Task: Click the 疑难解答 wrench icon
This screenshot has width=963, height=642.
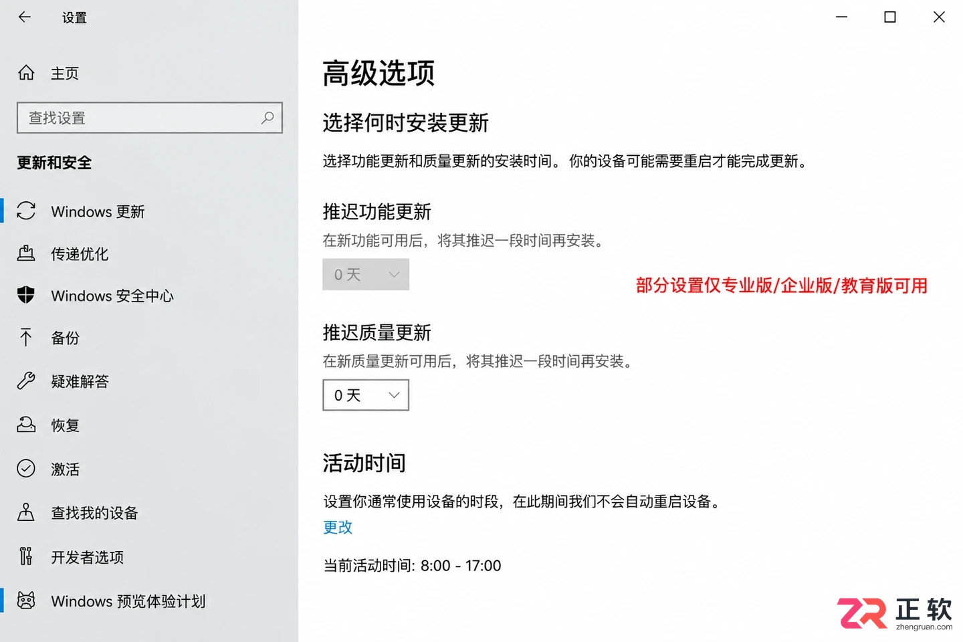Action: click(26, 381)
